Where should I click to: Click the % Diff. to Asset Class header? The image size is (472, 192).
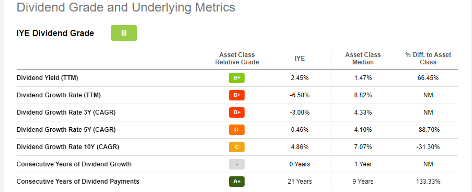tap(428, 59)
